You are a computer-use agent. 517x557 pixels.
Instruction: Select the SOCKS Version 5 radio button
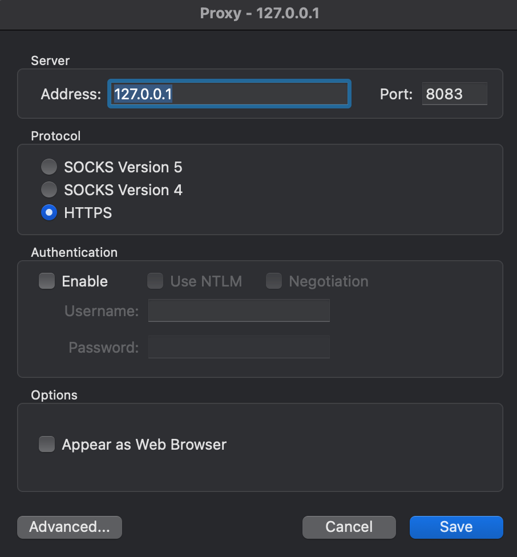(x=50, y=167)
